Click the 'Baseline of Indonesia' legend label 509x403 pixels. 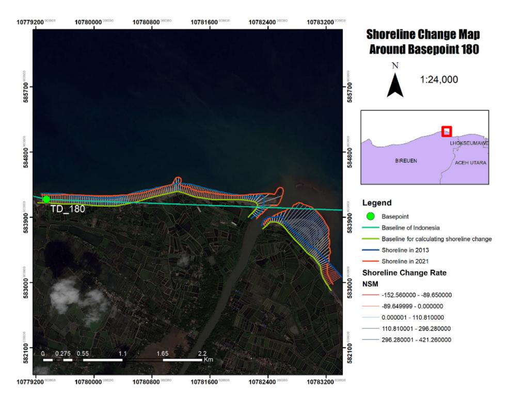[410, 228]
